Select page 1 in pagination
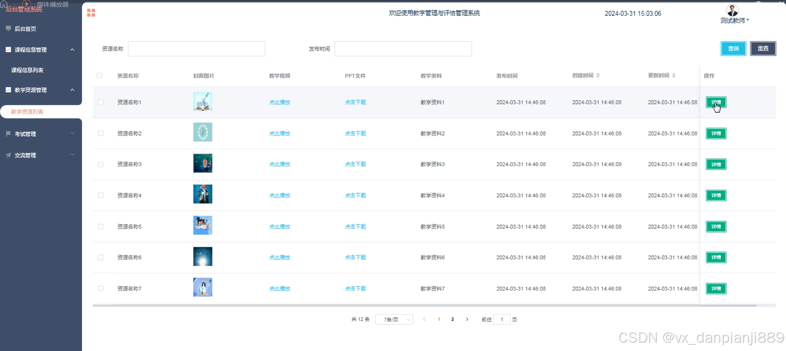Screen dimensions: 786x351 point(439,319)
